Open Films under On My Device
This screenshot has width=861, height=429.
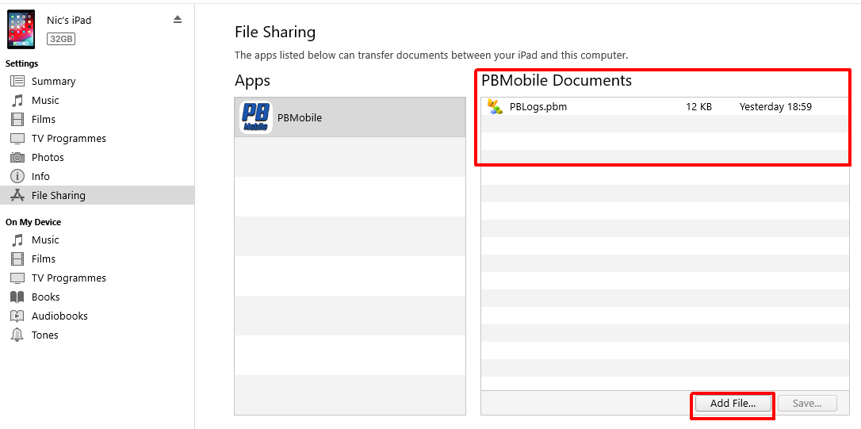[x=44, y=259]
